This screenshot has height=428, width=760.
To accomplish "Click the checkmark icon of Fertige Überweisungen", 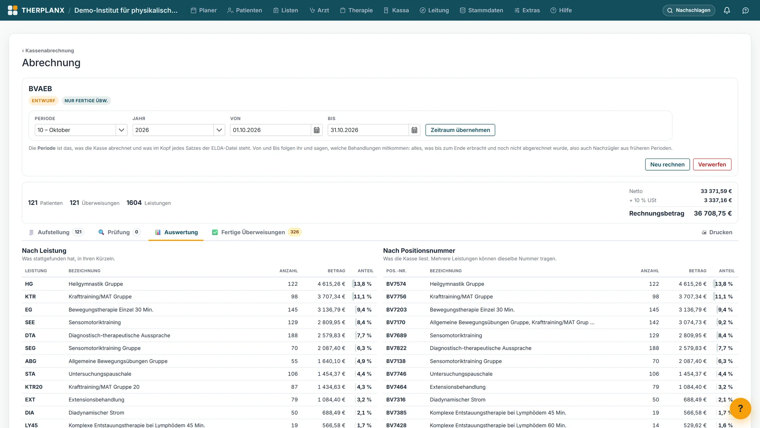I will (215, 232).
